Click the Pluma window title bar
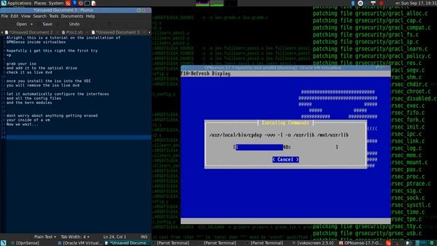437x246 pixels. pyautogui.click(x=76, y=10)
